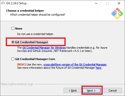Select the Git Credential Manager Core option
The image size is (125, 96).
(x=13, y=59)
